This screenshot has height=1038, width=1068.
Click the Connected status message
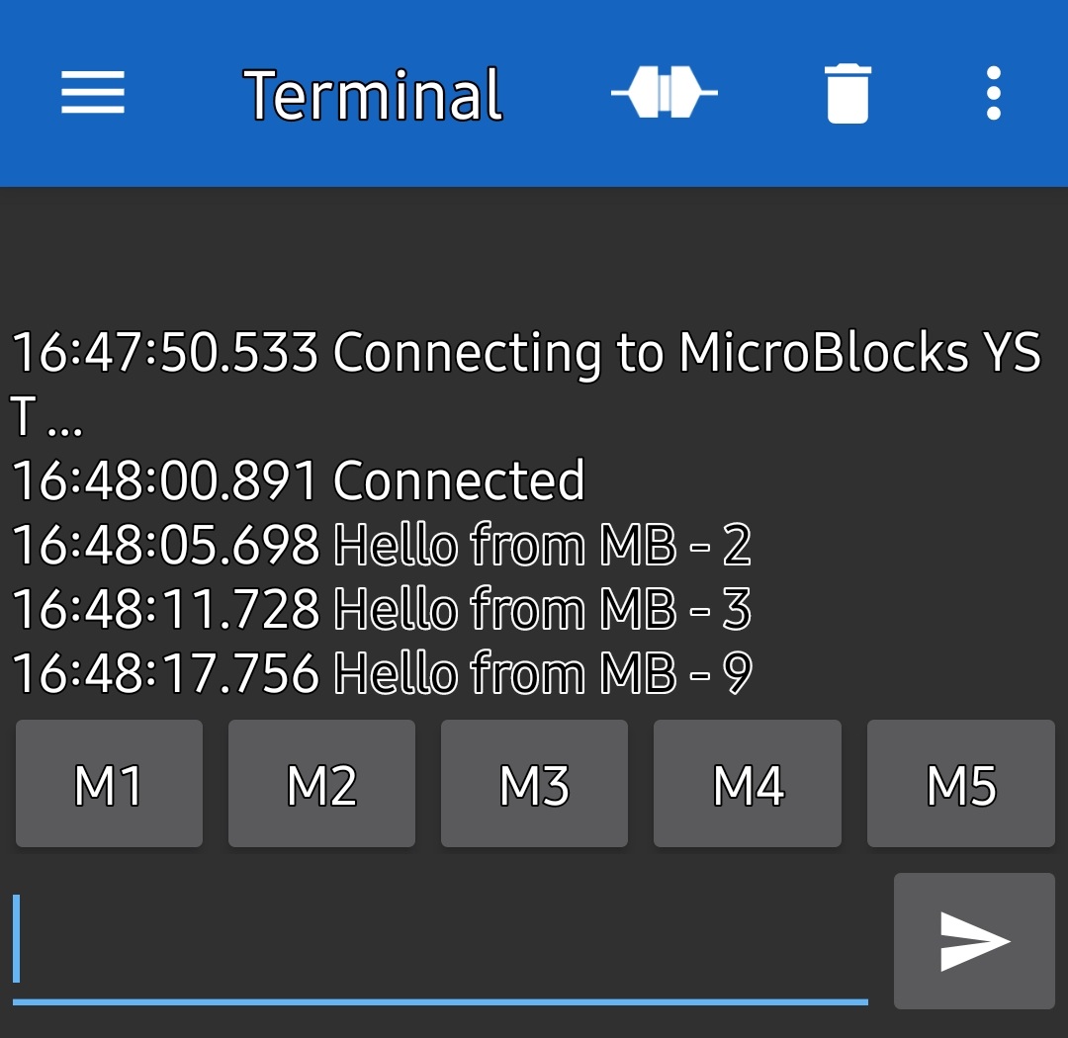459,481
